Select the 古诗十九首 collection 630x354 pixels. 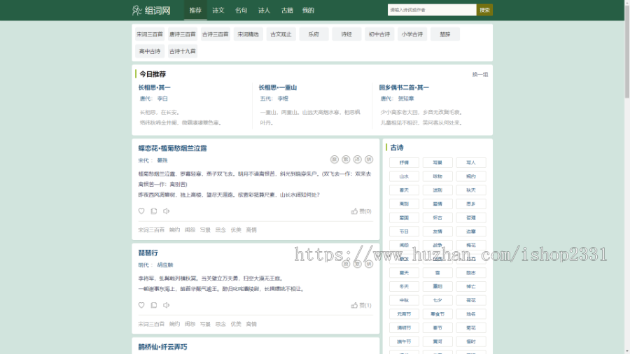pos(183,51)
